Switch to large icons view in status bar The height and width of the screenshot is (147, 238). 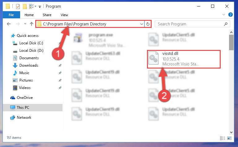click(x=229, y=138)
